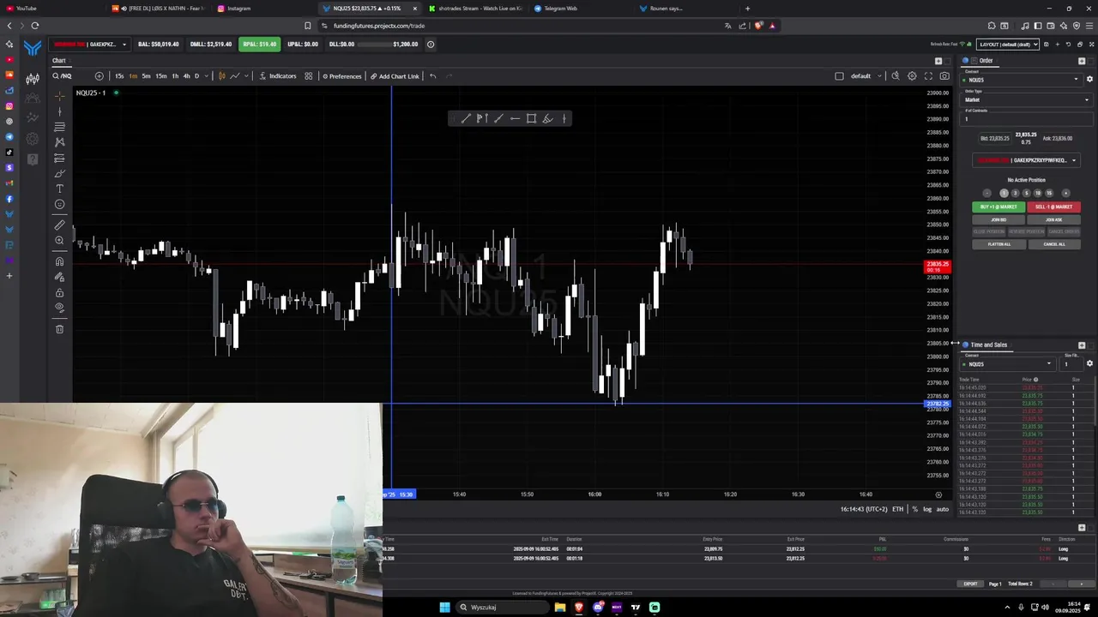Click the JOIN BID button
1098x617 pixels.
click(x=998, y=219)
